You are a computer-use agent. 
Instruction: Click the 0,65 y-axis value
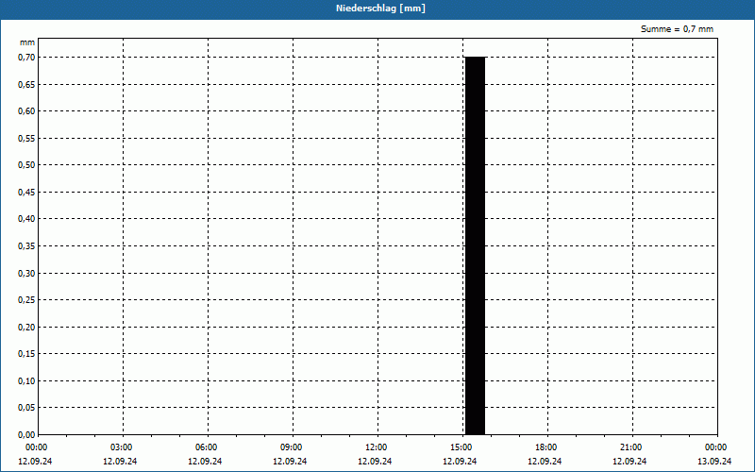coord(26,84)
